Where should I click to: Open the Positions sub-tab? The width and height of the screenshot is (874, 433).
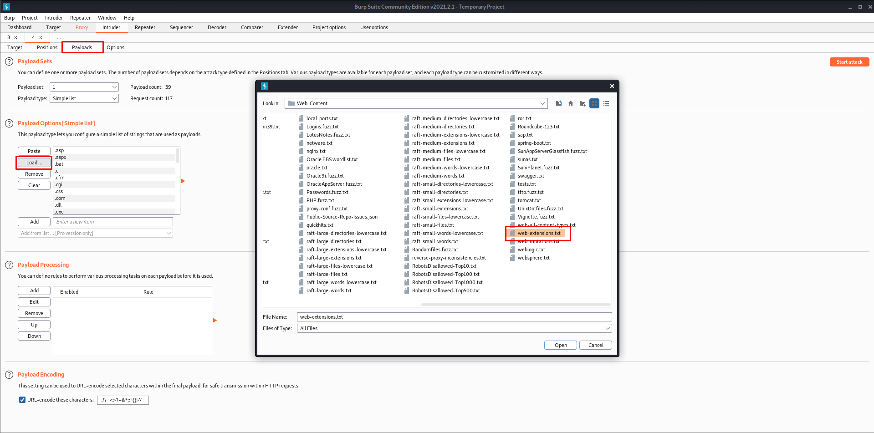pos(47,47)
